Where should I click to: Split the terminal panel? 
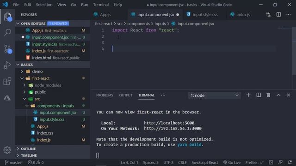(x=259, y=95)
